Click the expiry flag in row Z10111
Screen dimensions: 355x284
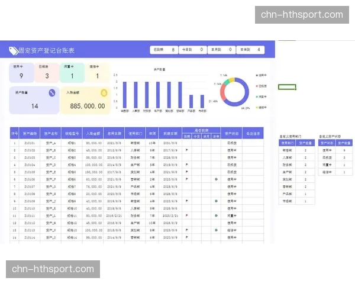tap(186, 216)
